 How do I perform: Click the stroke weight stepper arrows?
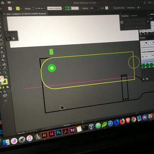point(33,8)
